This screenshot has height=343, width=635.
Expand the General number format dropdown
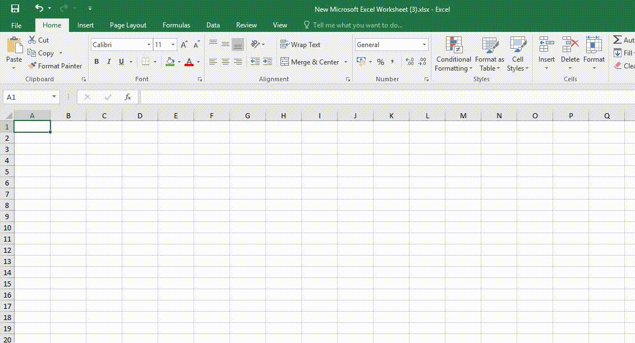(424, 45)
